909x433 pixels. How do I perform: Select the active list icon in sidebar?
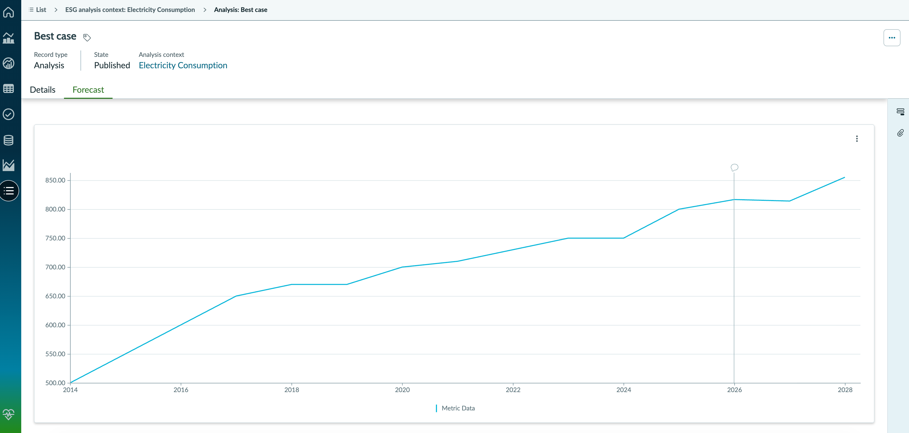tap(8, 191)
